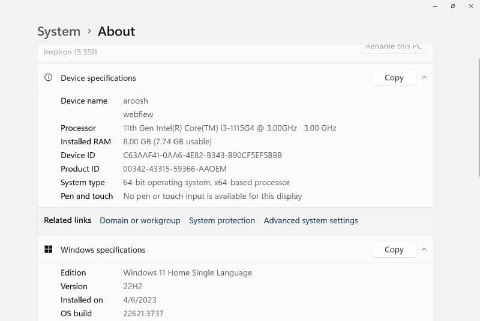This screenshot has width=480, height=321.
Task: Click the vertical scrollbar thumb
Action: (478, 120)
